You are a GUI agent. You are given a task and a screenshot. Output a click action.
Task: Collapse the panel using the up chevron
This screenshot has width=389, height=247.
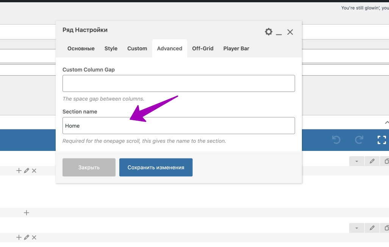[386, 123]
